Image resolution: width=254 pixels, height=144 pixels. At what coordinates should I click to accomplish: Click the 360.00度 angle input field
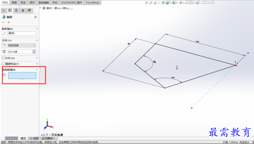[20, 52]
